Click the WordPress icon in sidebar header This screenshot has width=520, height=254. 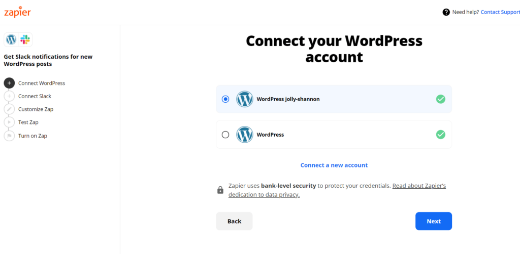pyautogui.click(x=11, y=39)
